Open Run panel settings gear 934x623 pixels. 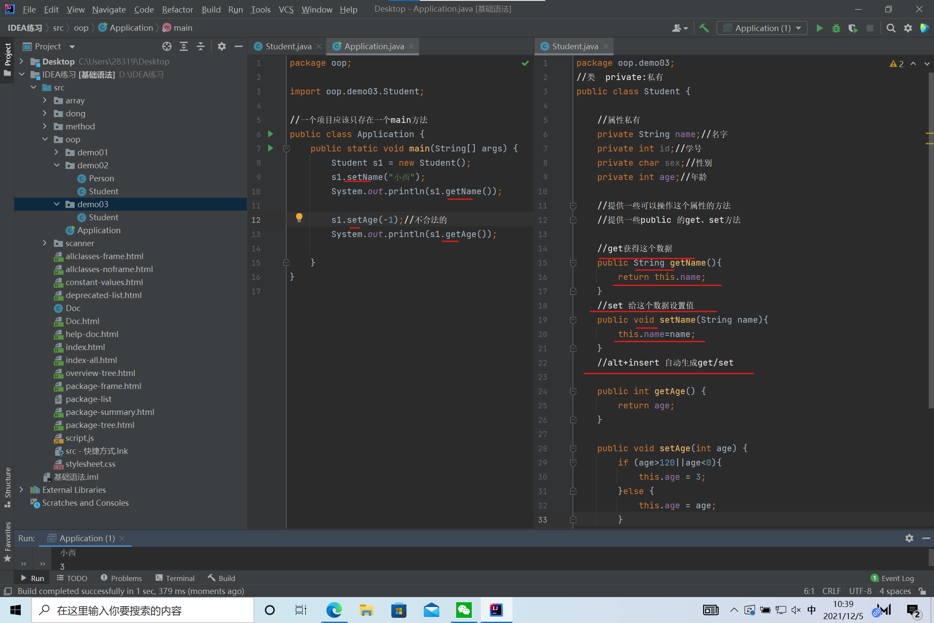(909, 538)
